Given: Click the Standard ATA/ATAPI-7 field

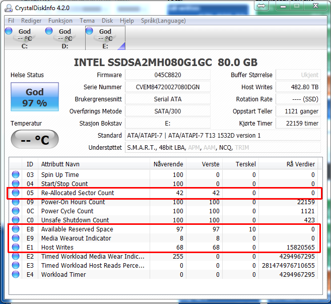Looking at the screenshot, I should (223, 135).
